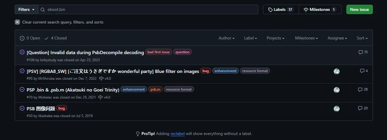Click the psb.m label
The width and height of the screenshot is (387, 140).
coord(155,89)
